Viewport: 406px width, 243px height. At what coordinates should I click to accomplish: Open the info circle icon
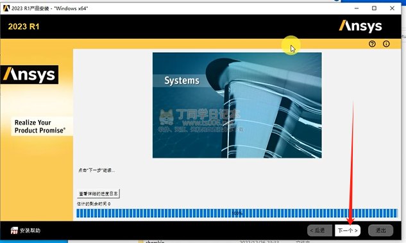[x=386, y=44]
